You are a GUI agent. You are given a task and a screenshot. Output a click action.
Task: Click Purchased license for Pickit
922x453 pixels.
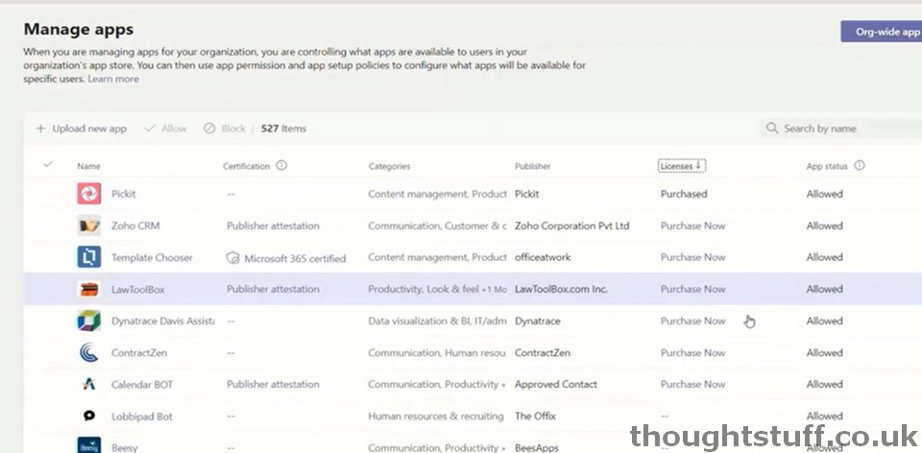(684, 194)
